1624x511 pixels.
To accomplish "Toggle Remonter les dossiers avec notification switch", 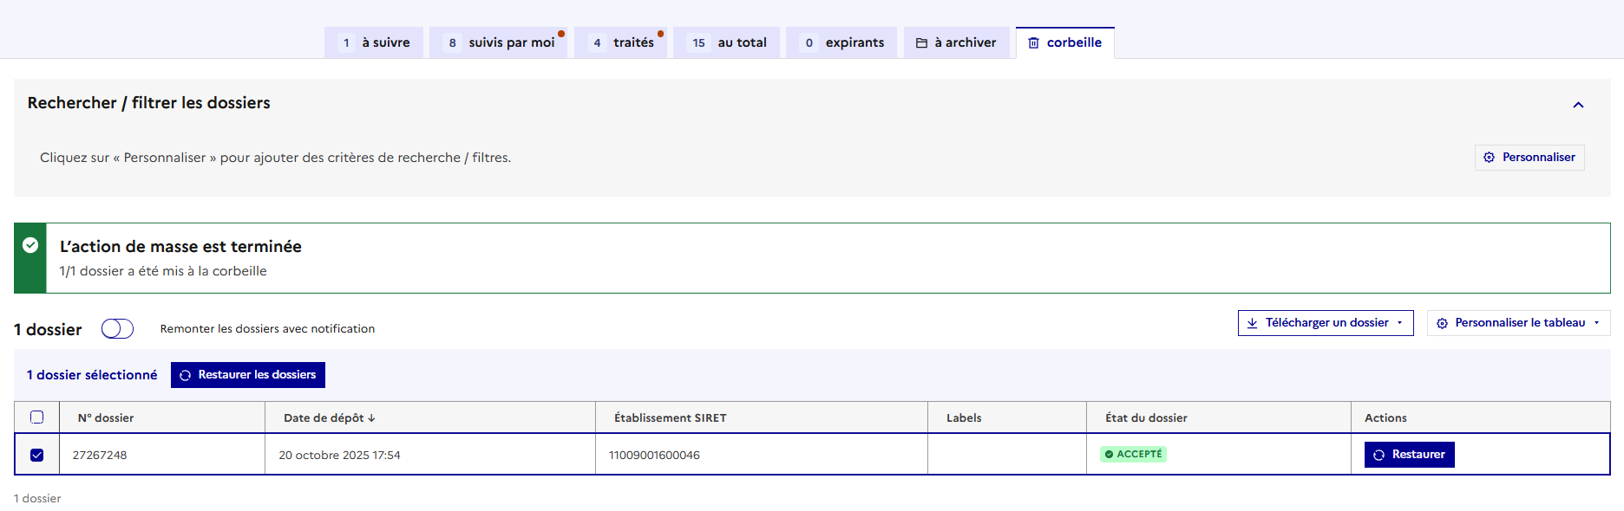I will pos(117,329).
